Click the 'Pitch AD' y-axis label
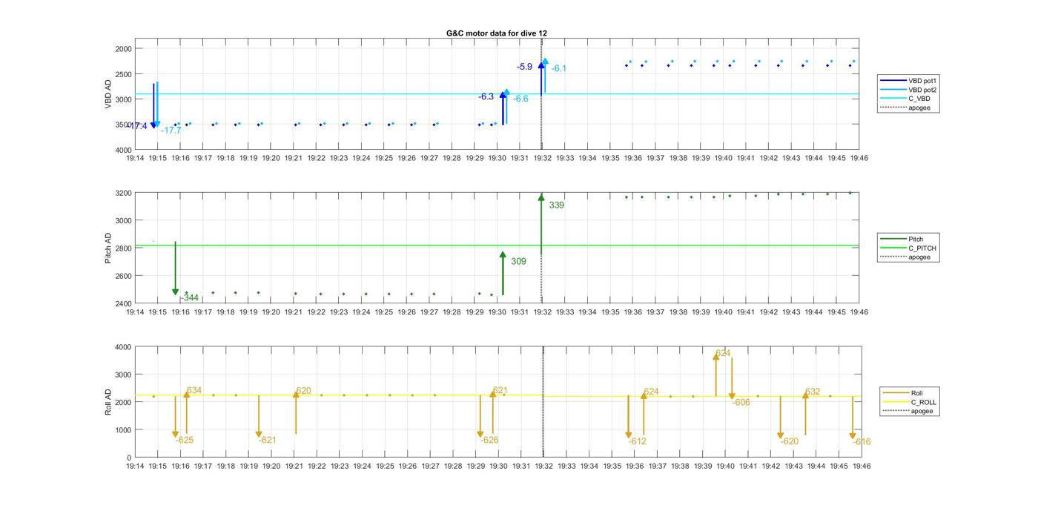Image resolution: width=1038 pixels, height=514 pixels. coord(108,248)
